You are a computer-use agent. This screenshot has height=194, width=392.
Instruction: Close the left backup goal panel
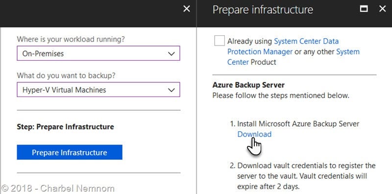187,9
